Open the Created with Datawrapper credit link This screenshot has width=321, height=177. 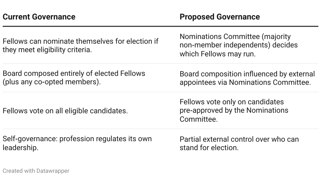point(36,171)
